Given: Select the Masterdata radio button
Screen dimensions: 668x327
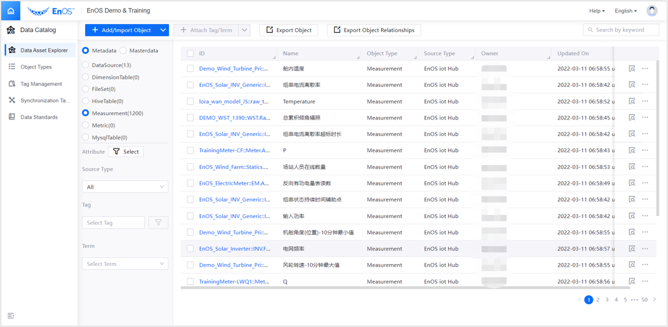Looking at the screenshot, I should (x=123, y=50).
